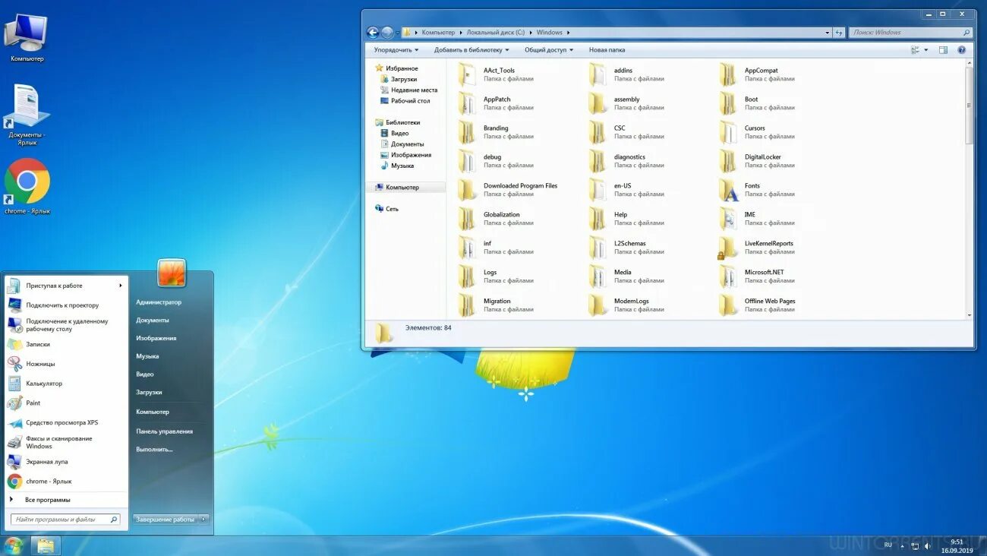The image size is (987, 556).
Task: Open the Документы - Ярлык desktop shortcut
Action: [27, 114]
